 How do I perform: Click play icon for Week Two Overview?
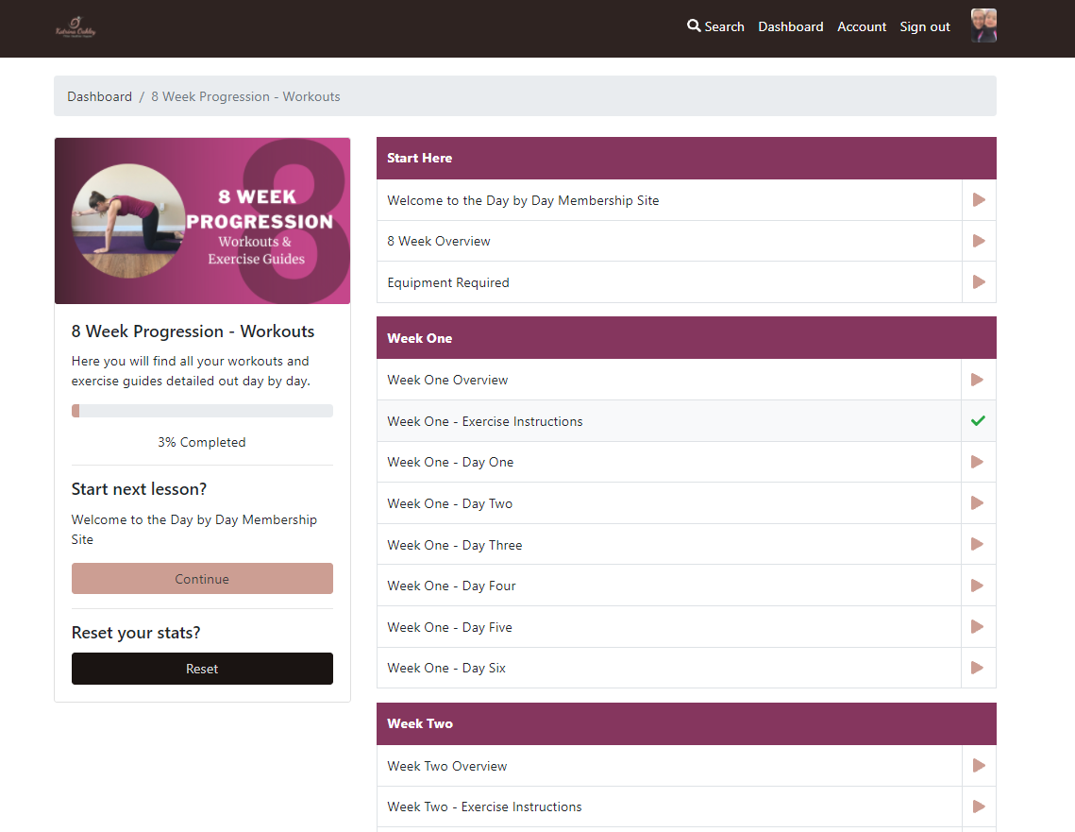point(979,766)
